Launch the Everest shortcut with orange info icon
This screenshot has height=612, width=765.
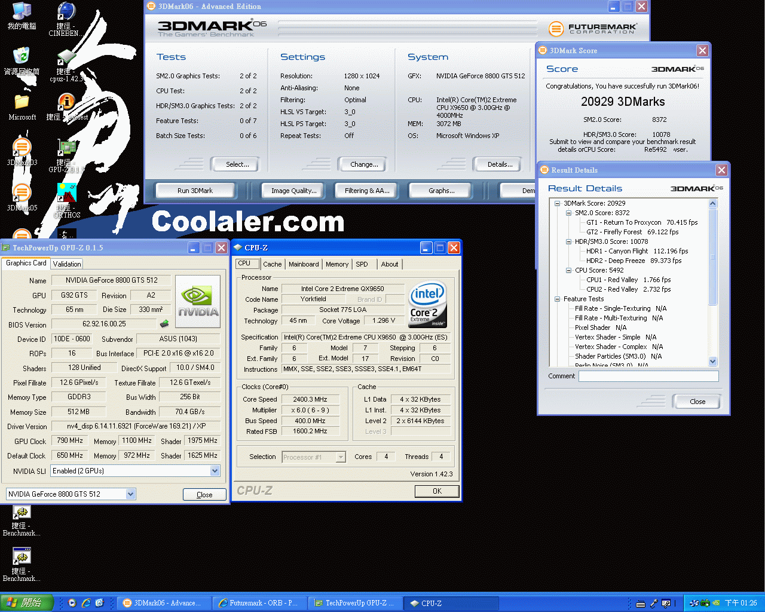tap(66, 102)
